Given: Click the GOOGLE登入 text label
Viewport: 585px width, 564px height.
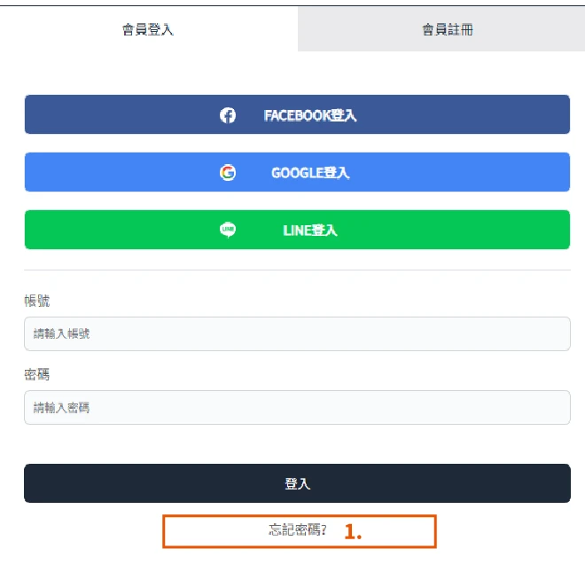Looking at the screenshot, I should click(310, 173).
